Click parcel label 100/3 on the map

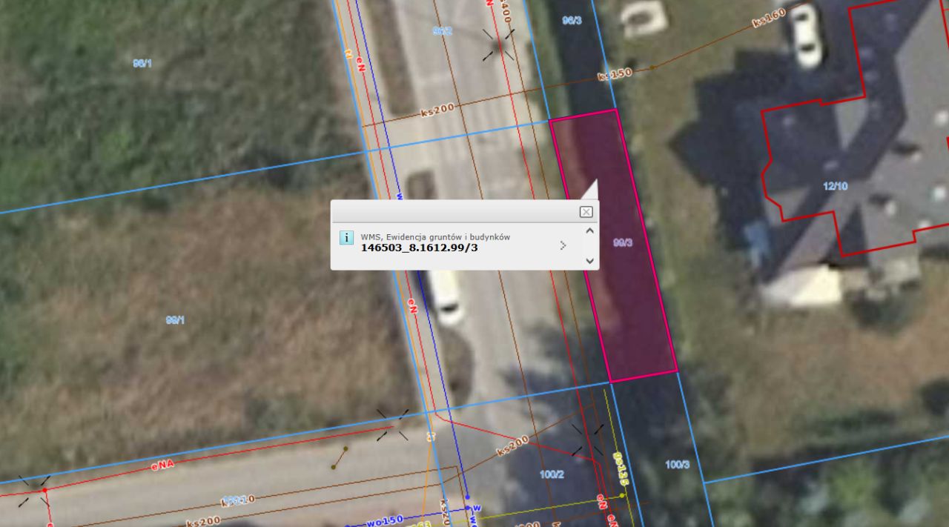click(x=677, y=465)
